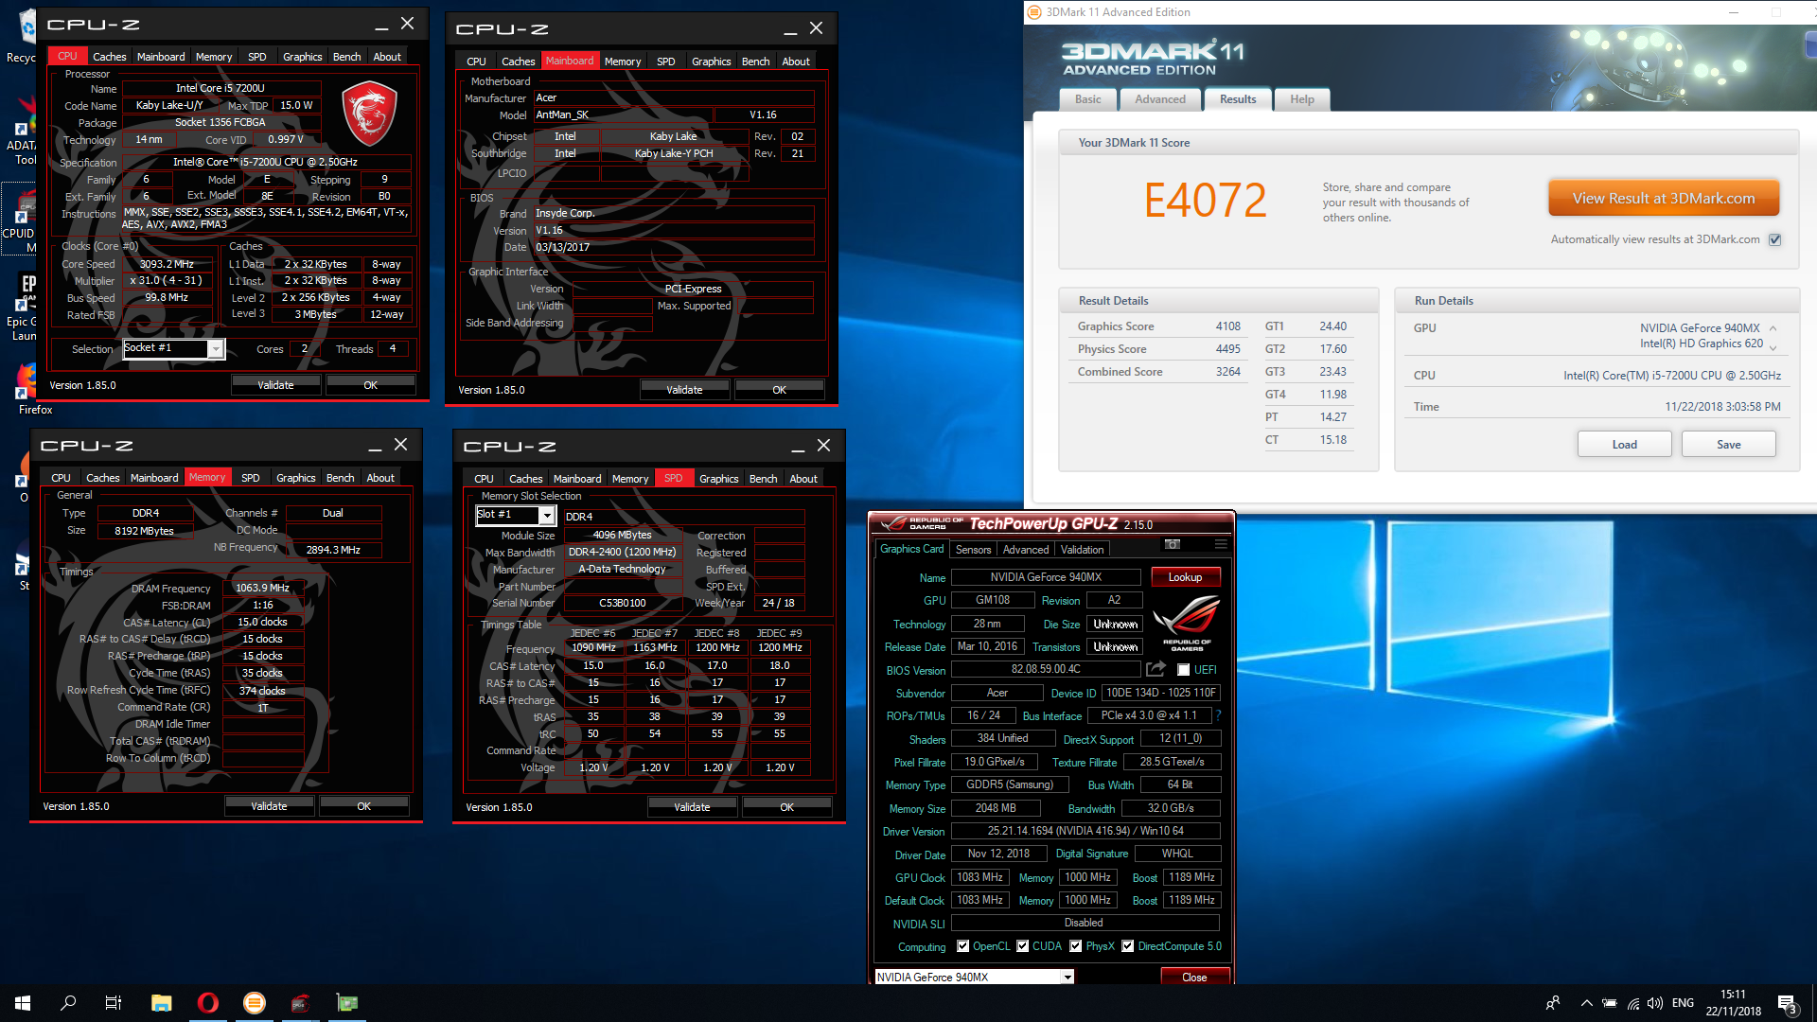Click the Lookup button in GPU-Z
Image resolution: width=1817 pixels, height=1022 pixels.
tap(1185, 577)
